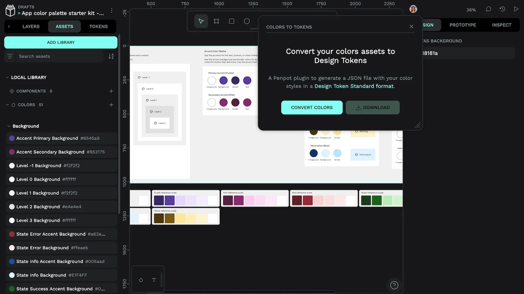Select the Rectangle tool
This screenshot has height=294, width=524.
point(231,21)
